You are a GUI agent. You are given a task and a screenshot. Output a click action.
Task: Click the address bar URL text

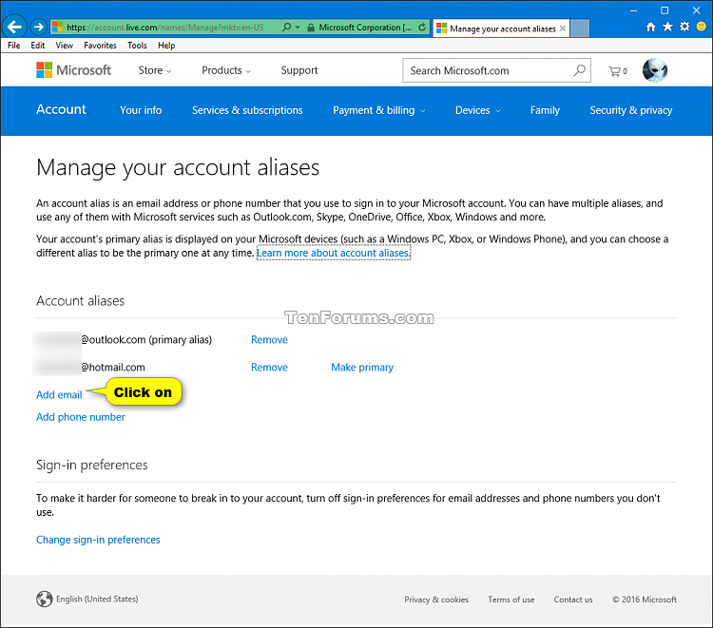click(165, 28)
